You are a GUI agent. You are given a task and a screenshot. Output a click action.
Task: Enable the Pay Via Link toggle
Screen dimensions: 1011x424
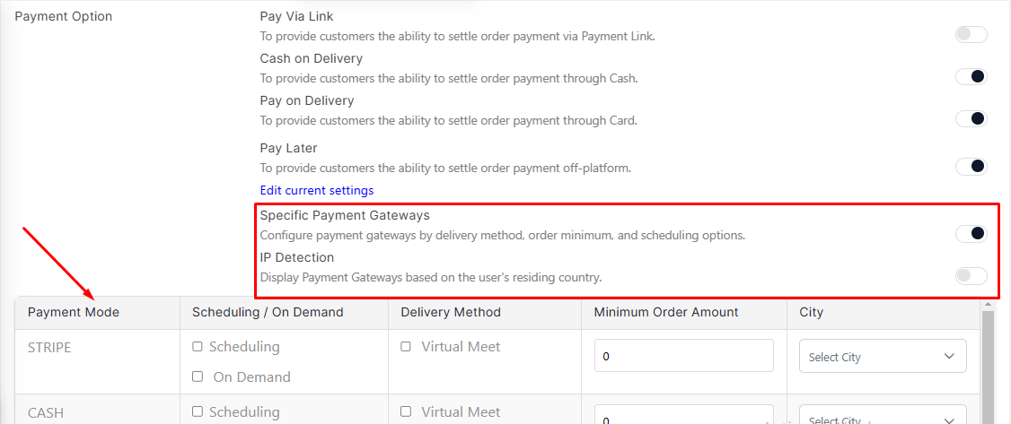pyautogui.click(x=971, y=35)
